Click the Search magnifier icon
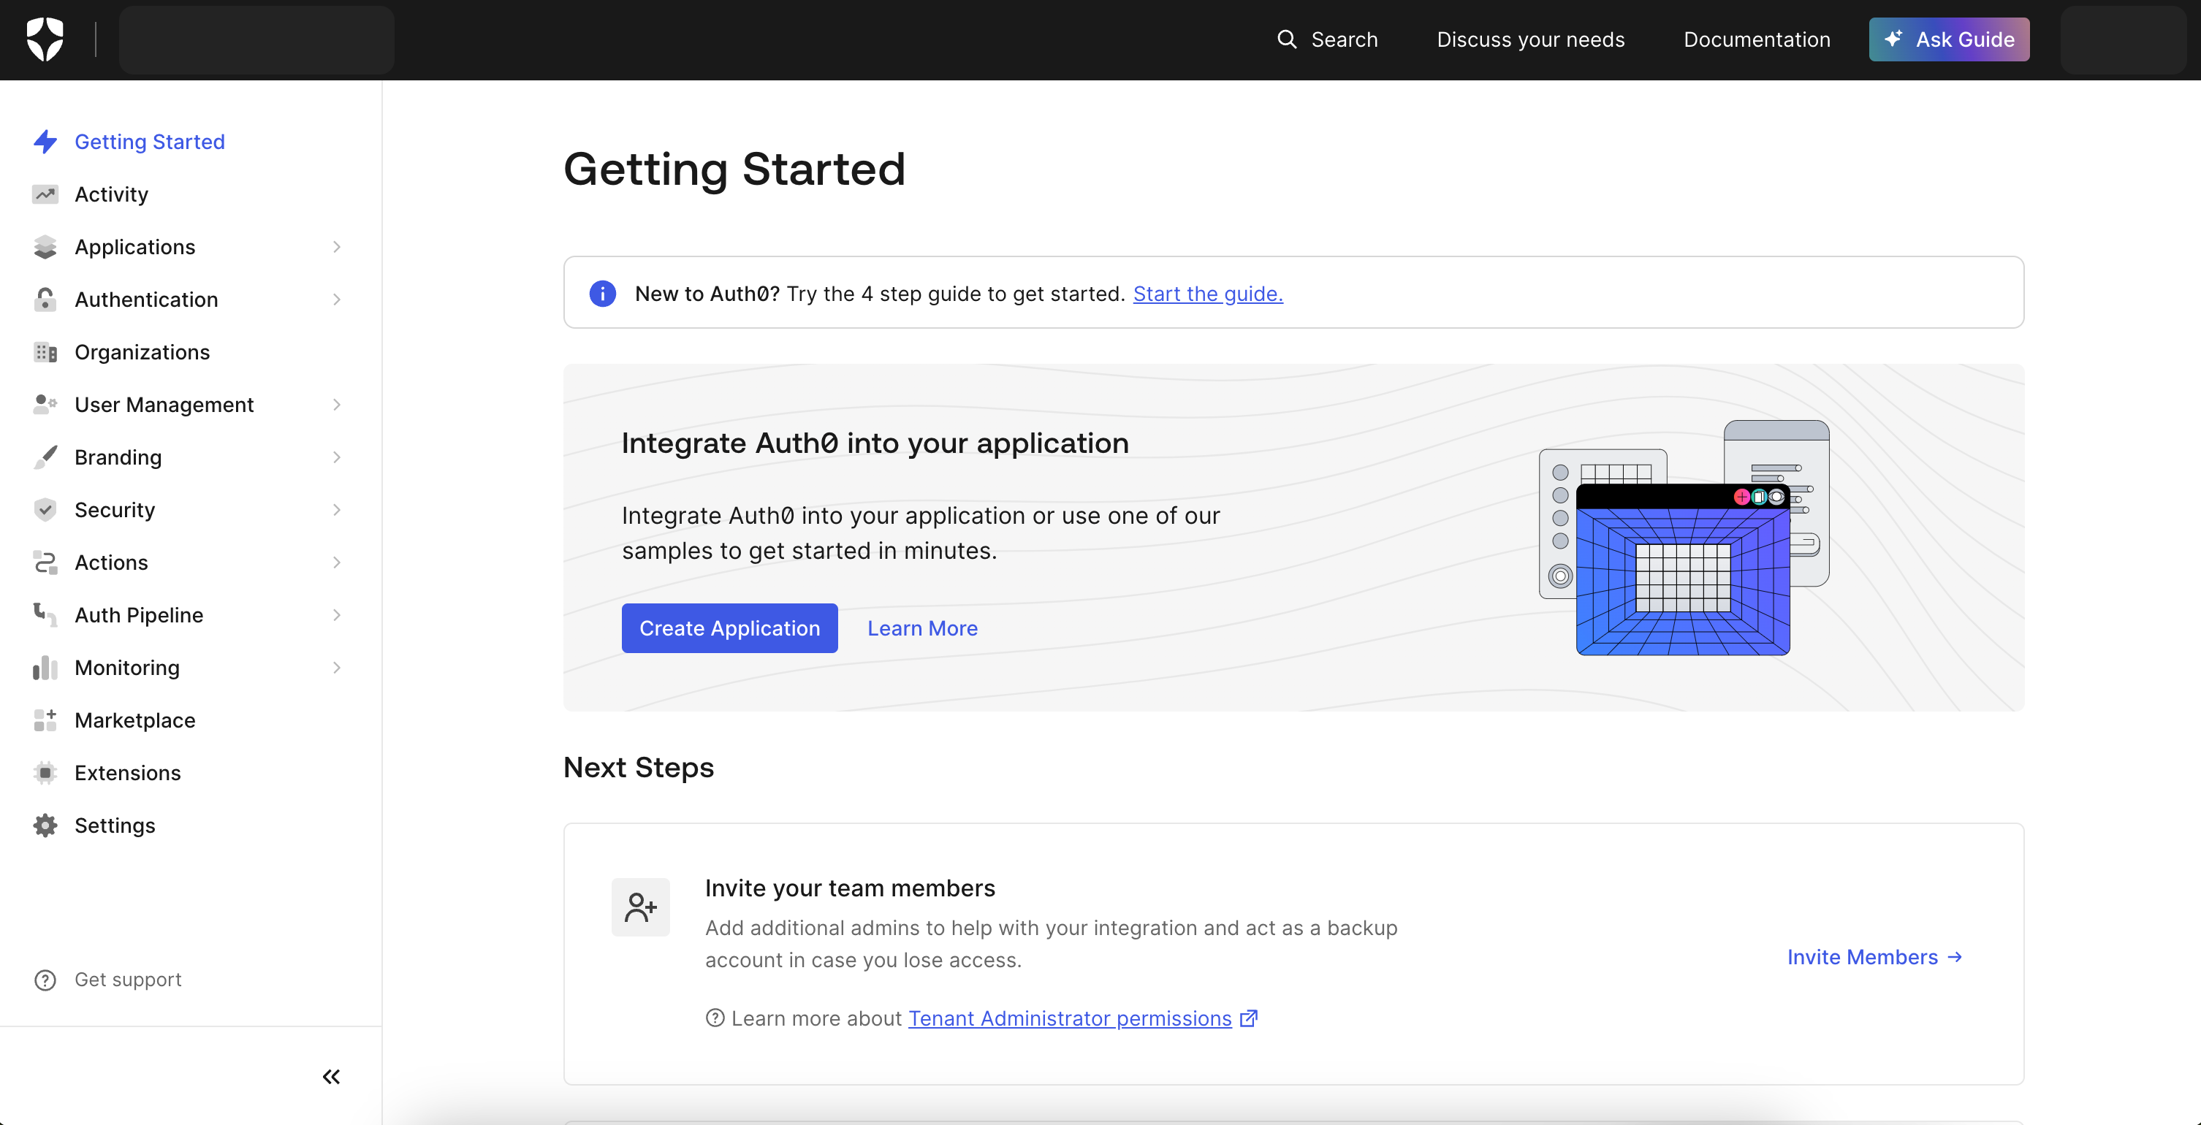Image resolution: width=2201 pixels, height=1125 pixels. (x=1286, y=39)
